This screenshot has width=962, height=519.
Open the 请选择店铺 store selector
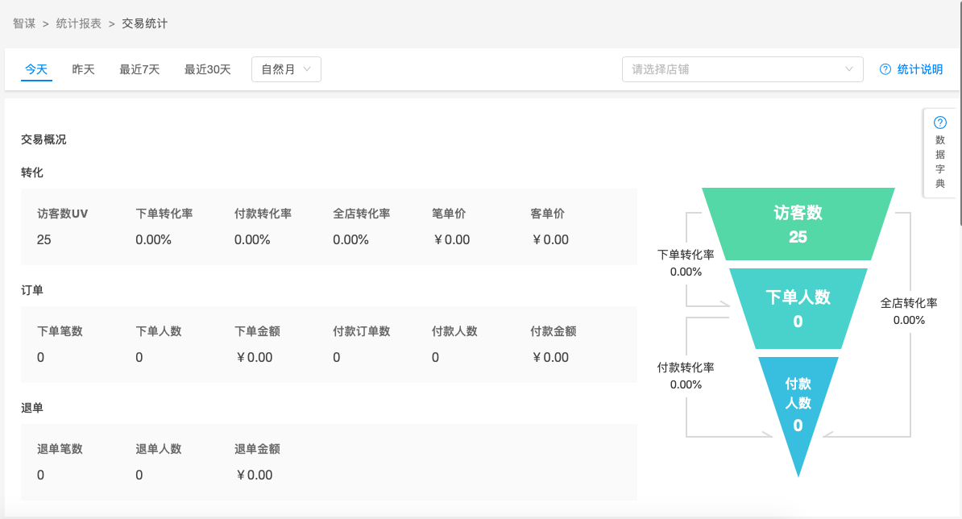point(733,69)
